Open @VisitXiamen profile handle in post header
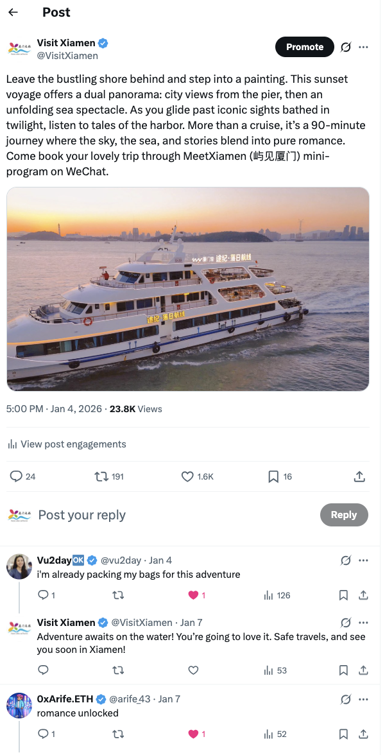This screenshot has width=385, height=755. [67, 56]
